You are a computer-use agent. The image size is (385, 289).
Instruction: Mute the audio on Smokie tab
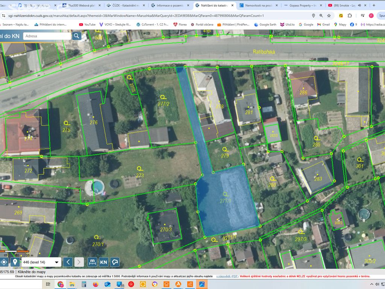(359, 5)
